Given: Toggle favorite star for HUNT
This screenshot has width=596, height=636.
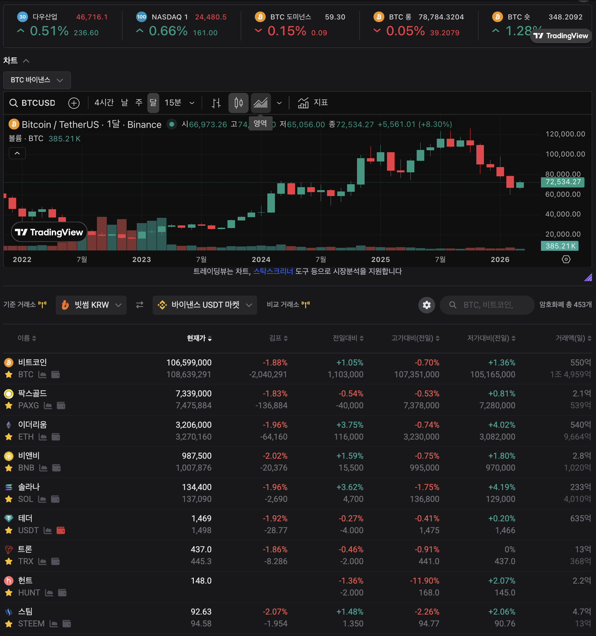Looking at the screenshot, I should [9, 593].
